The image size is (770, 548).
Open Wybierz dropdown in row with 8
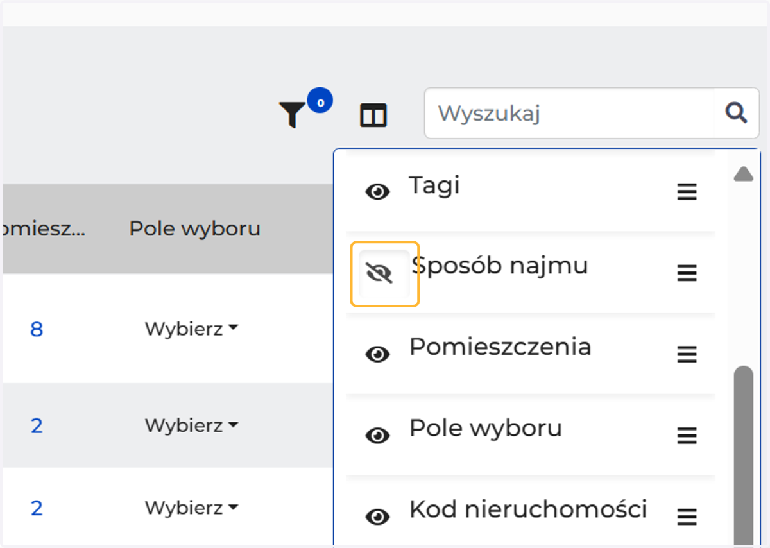191,329
